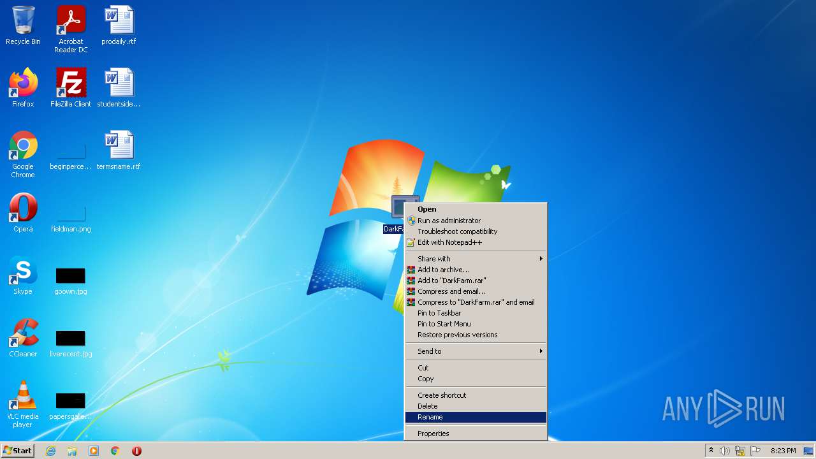816x459 pixels.
Task: Open the Opera desktop shortcut
Action: (23, 213)
